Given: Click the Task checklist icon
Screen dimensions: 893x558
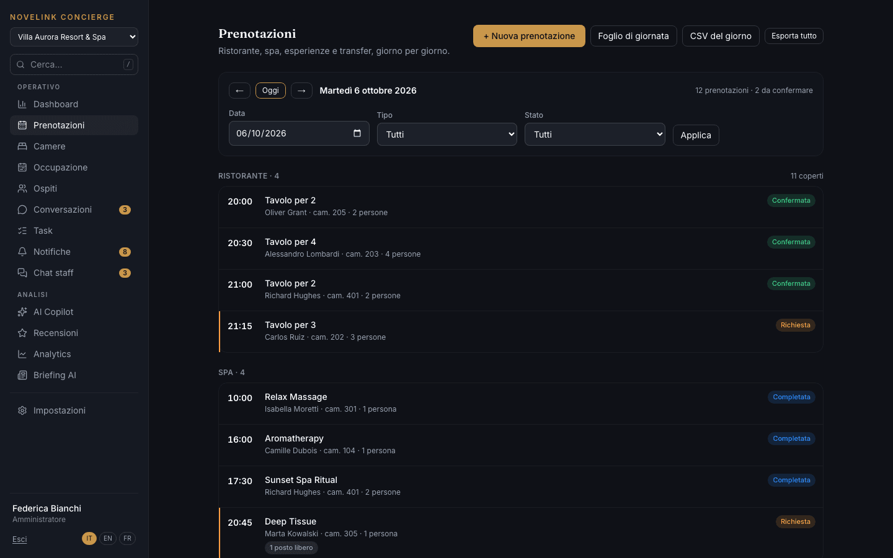Looking at the screenshot, I should [x=22, y=231].
